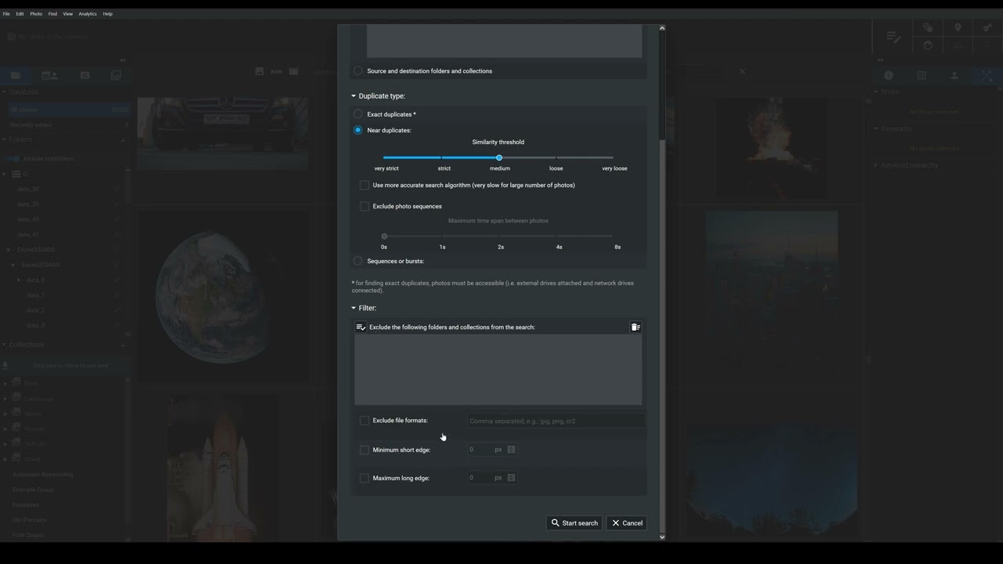Collapse the Database section in sidebar
The height and width of the screenshot is (564, 1003).
[4, 92]
